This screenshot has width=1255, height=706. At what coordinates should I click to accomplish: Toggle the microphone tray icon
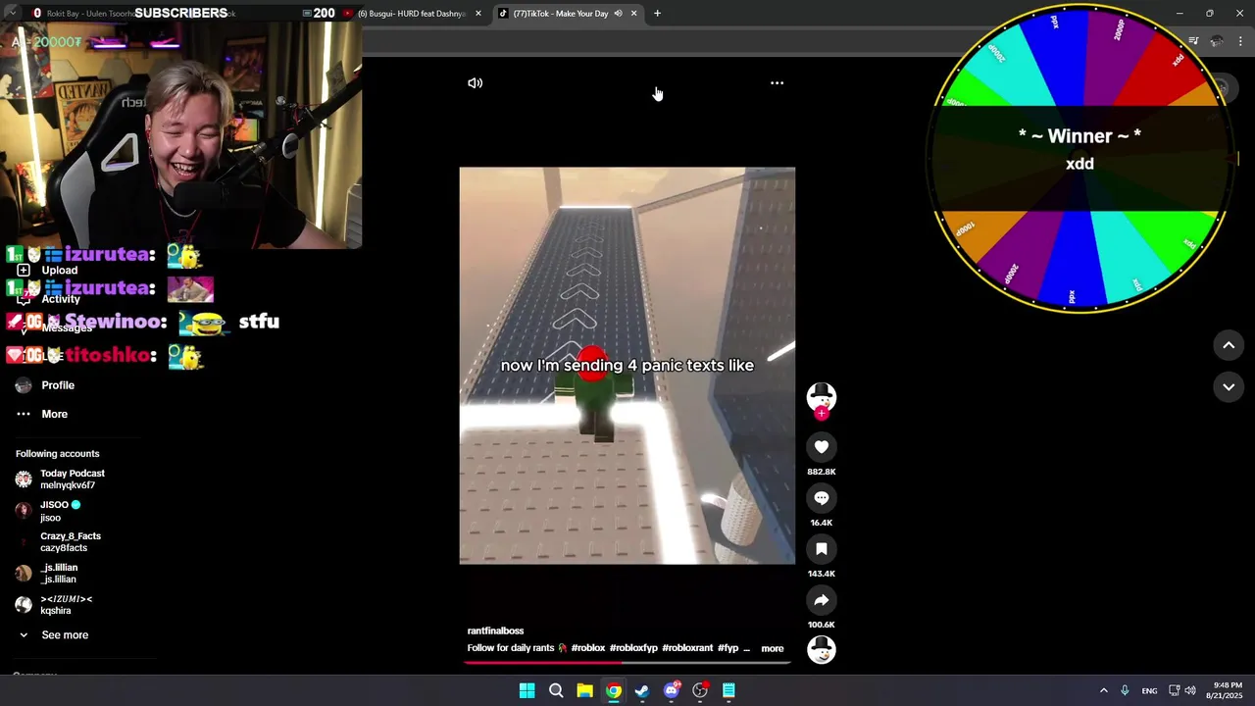coord(1125,690)
